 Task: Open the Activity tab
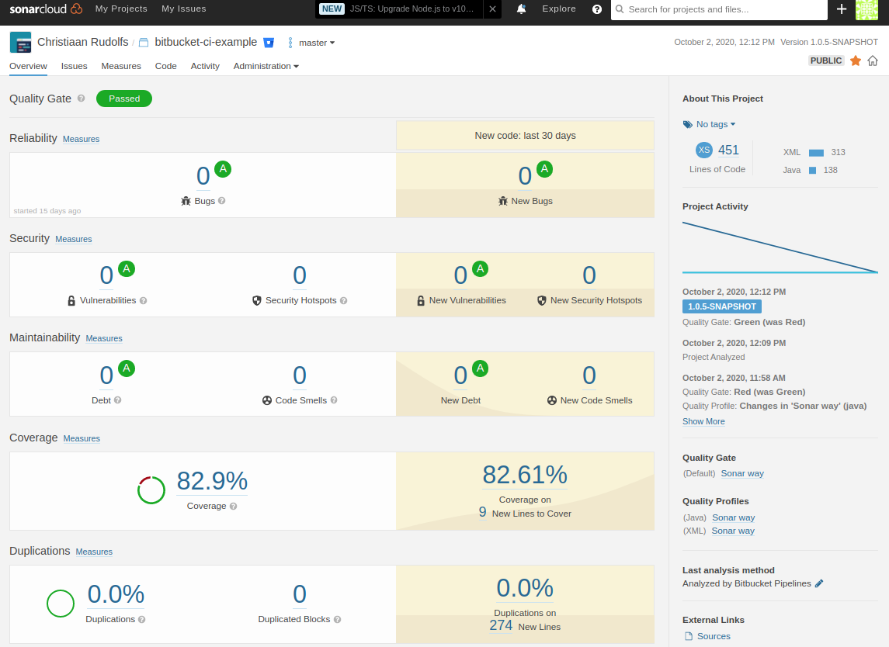(205, 66)
